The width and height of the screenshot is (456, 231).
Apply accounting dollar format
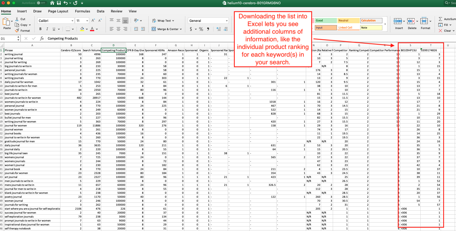[191, 29]
